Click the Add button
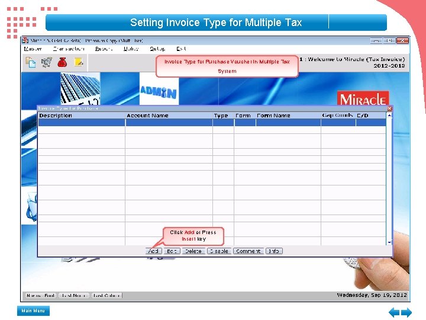Image resolution: width=426 pixels, height=320 pixels. tap(153, 251)
